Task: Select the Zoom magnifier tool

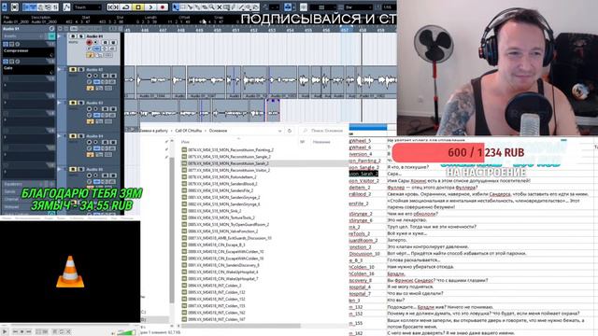Action: pyautogui.click(x=212, y=7)
